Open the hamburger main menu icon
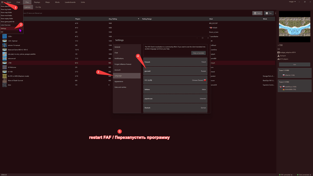The height and width of the screenshot is (176, 313). click(2, 2)
